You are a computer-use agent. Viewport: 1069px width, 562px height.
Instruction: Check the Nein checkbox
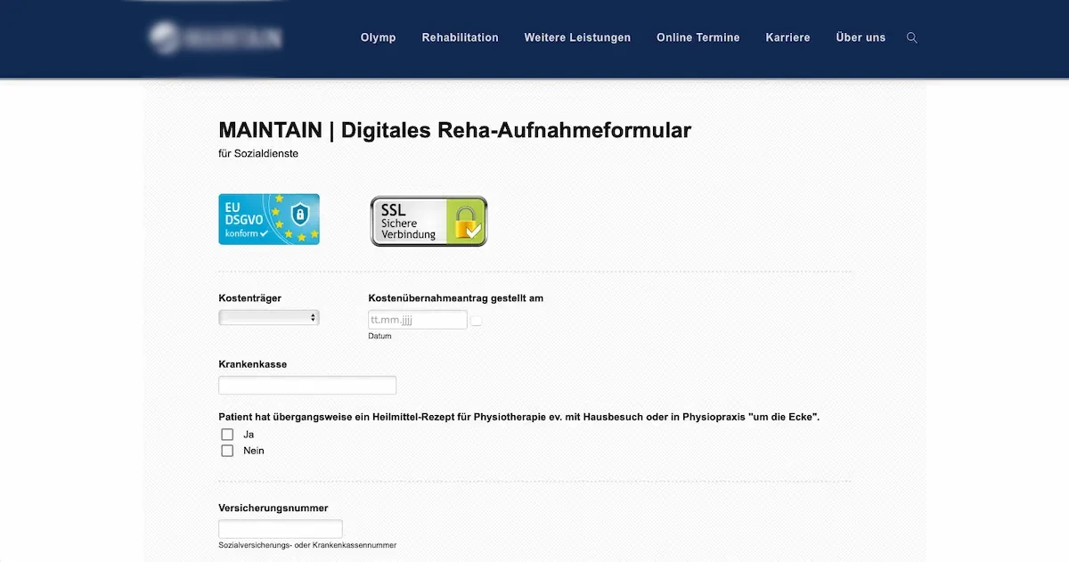[x=227, y=451]
